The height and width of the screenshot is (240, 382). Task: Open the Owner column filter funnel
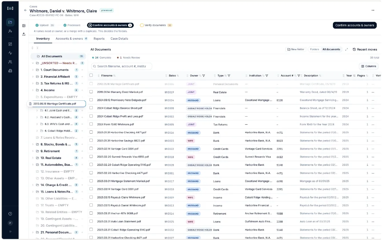(204, 76)
